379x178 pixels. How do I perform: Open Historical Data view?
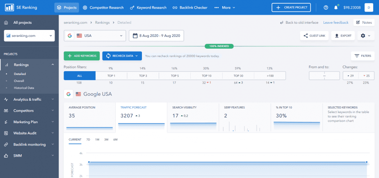(24, 88)
